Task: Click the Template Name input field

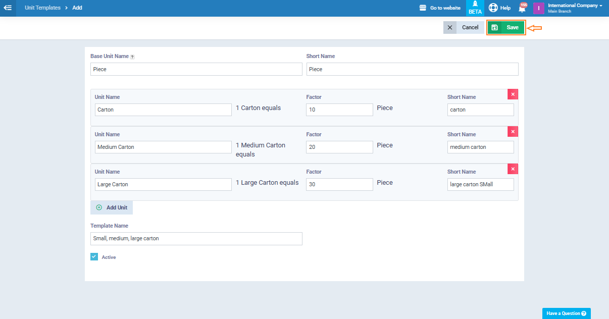Action: (196, 239)
